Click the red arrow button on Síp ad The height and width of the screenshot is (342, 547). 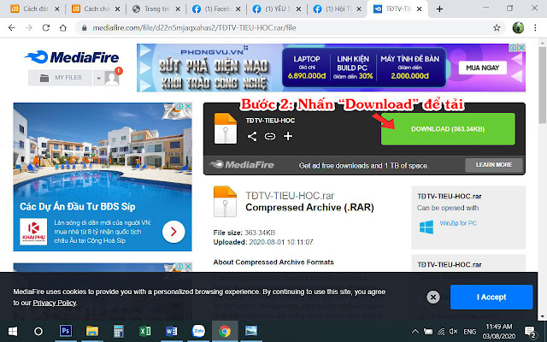pyautogui.click(x=174, y=232)
